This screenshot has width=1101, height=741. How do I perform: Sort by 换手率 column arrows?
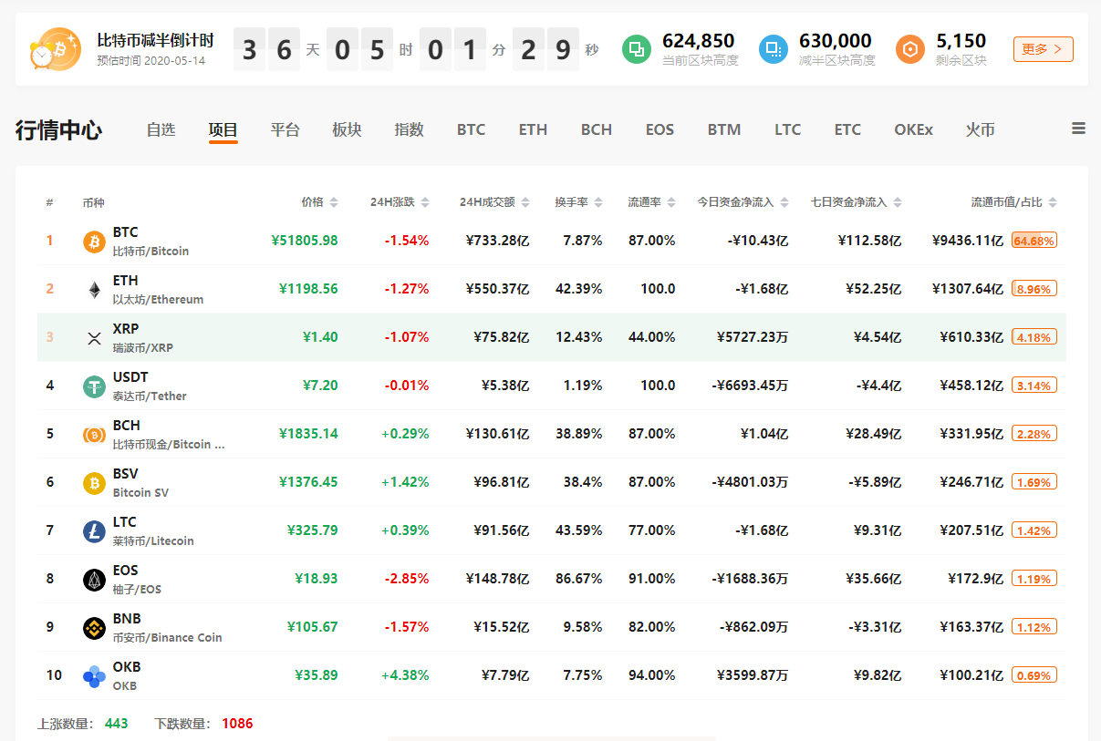coord(598,202)
